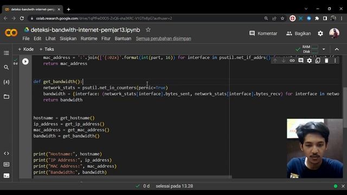Reload the browser page

coord(22,18)
